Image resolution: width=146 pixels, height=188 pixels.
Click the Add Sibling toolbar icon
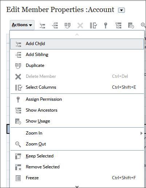click(55, 25)
